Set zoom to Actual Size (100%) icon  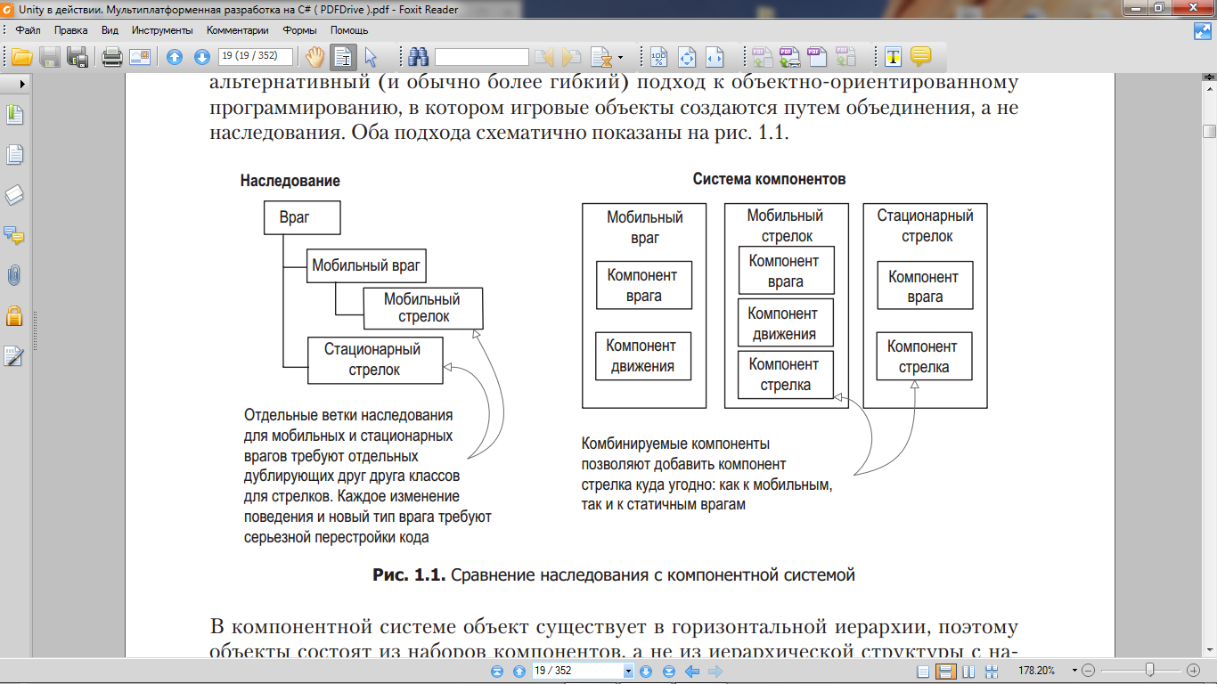click(658, 57)
